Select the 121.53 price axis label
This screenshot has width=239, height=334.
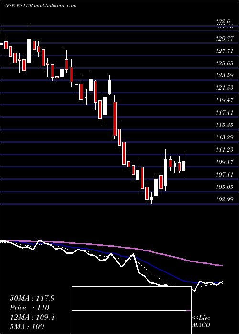click(x=225, y=87)
